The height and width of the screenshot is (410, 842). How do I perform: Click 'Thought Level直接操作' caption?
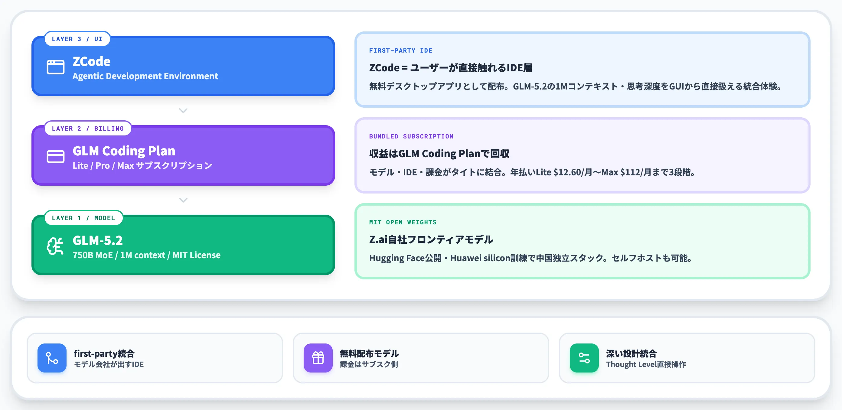(x=646, y=365)
